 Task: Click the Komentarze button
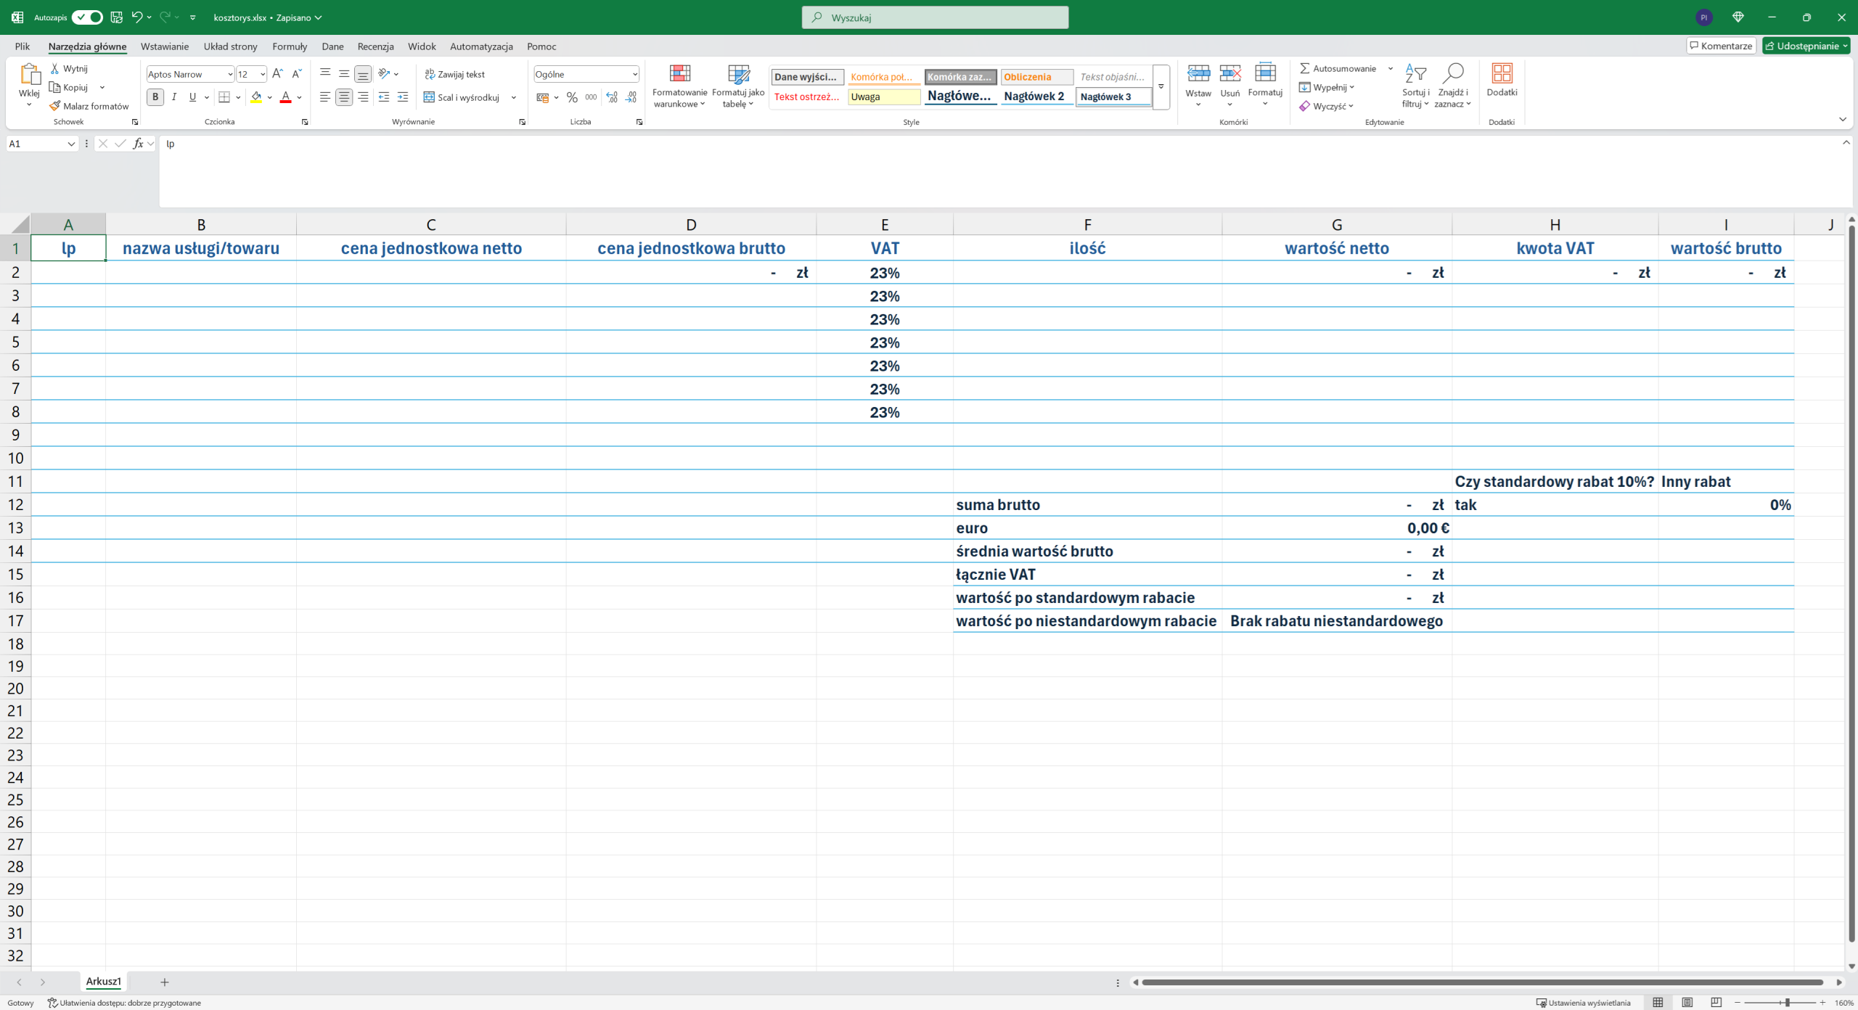[x=1721, y=46]
